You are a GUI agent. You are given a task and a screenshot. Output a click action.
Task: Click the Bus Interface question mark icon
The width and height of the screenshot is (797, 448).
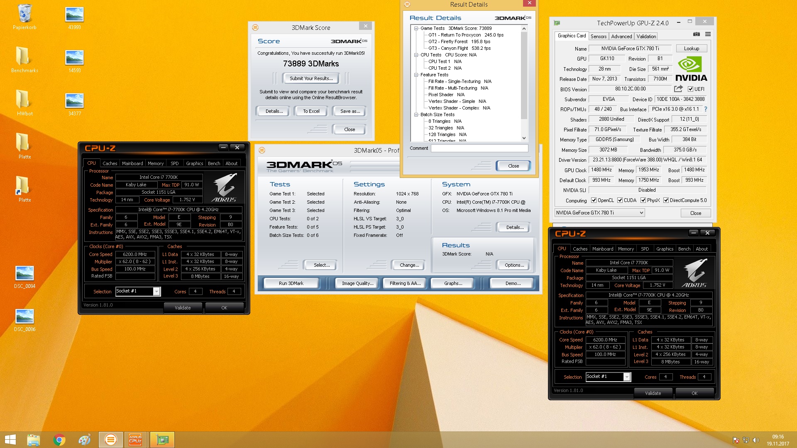(x=705, y=109)
